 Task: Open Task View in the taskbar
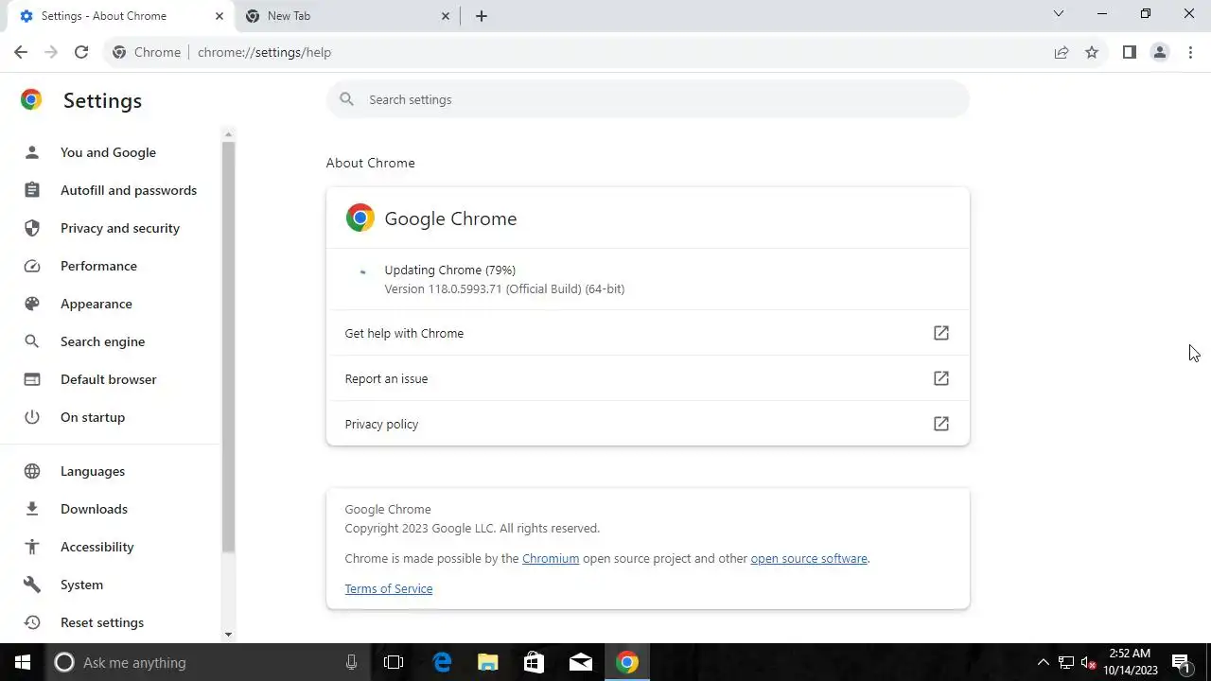tap(394, 662)
